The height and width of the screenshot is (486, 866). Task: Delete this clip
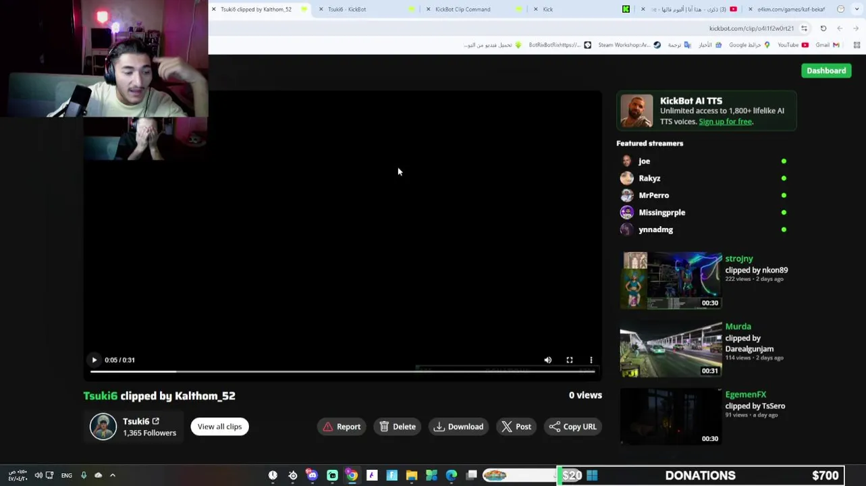point(398,427)
